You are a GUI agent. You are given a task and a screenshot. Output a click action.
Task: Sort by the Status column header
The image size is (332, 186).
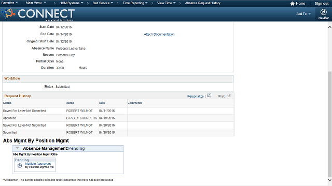coord(7,103)
